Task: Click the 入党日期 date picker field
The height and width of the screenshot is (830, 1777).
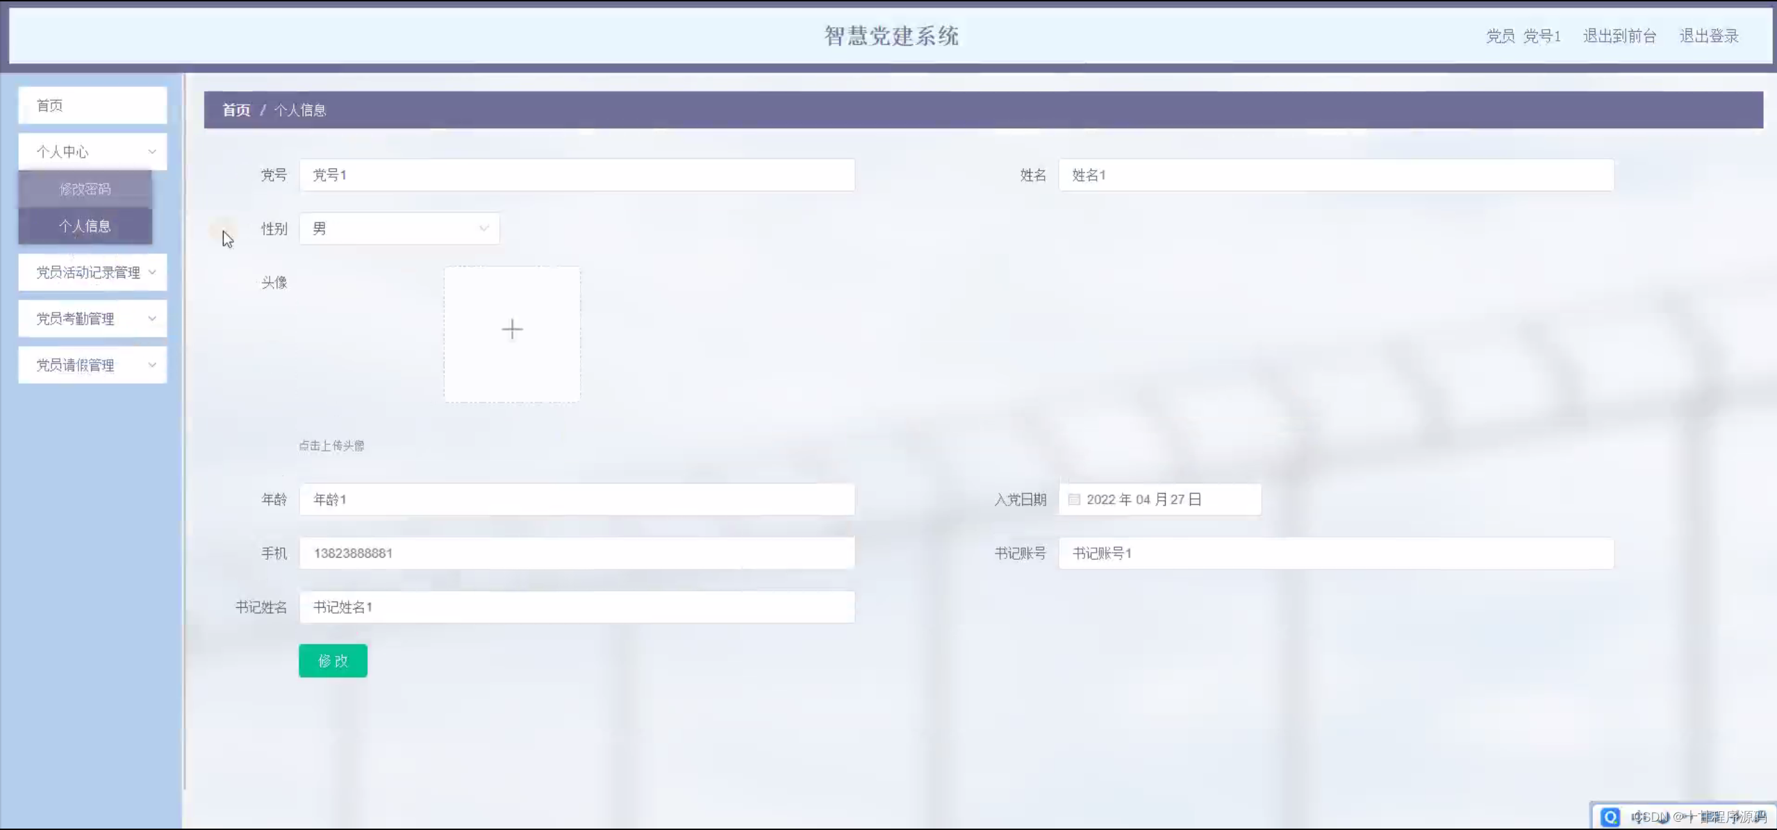Action: [1167, 499]
